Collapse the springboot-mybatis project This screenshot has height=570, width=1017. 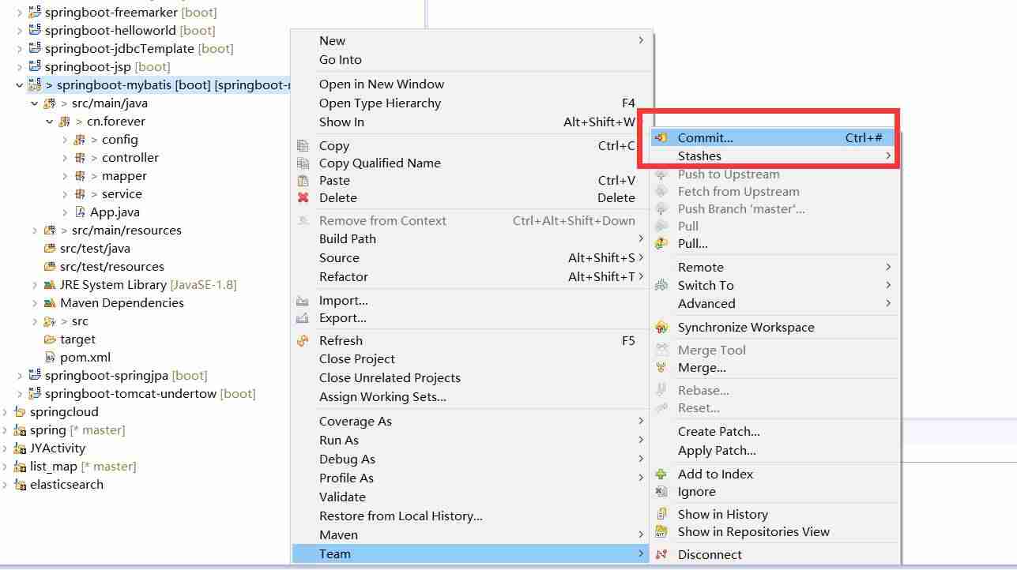pos(20,85)
